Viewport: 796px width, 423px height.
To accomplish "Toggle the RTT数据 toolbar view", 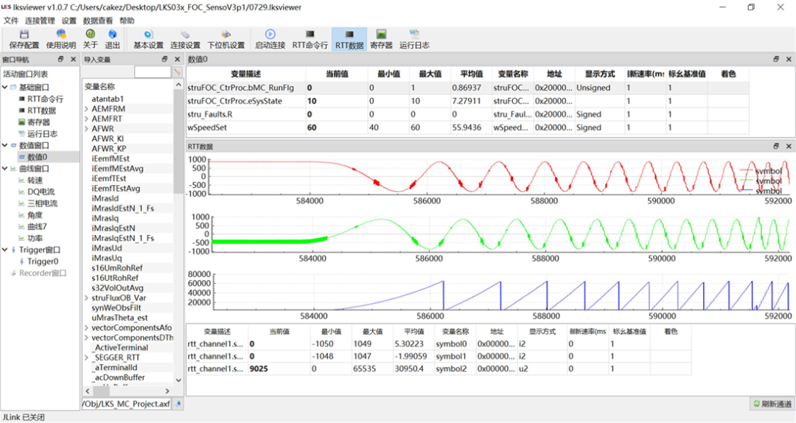I will 349,35.
